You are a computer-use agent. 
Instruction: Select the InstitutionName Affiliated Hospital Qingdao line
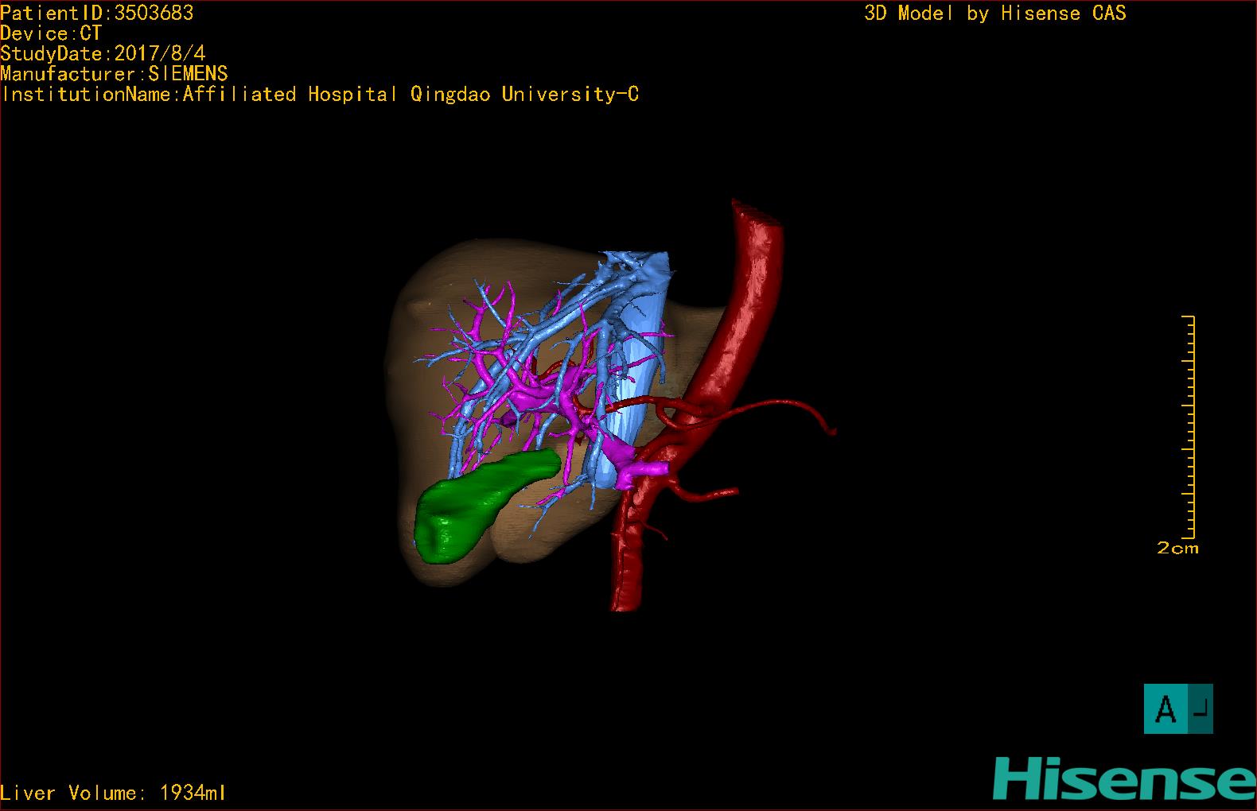click(320, 95)
